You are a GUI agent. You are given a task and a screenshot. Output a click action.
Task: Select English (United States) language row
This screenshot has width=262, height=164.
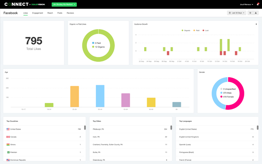(217, 129)
